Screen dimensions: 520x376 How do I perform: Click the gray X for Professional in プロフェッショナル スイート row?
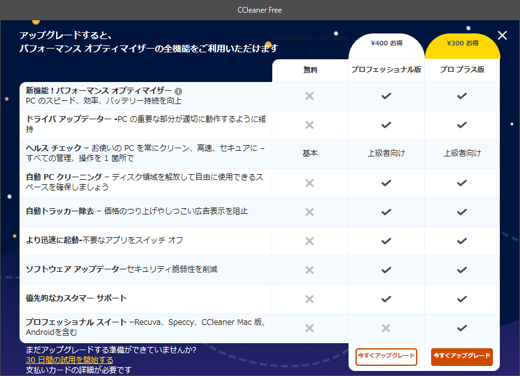[386, 328]
